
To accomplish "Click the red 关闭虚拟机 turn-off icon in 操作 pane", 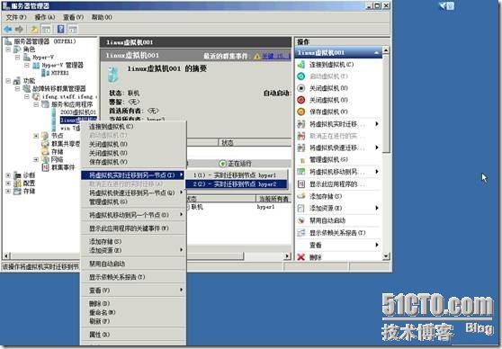I will 301,100.
